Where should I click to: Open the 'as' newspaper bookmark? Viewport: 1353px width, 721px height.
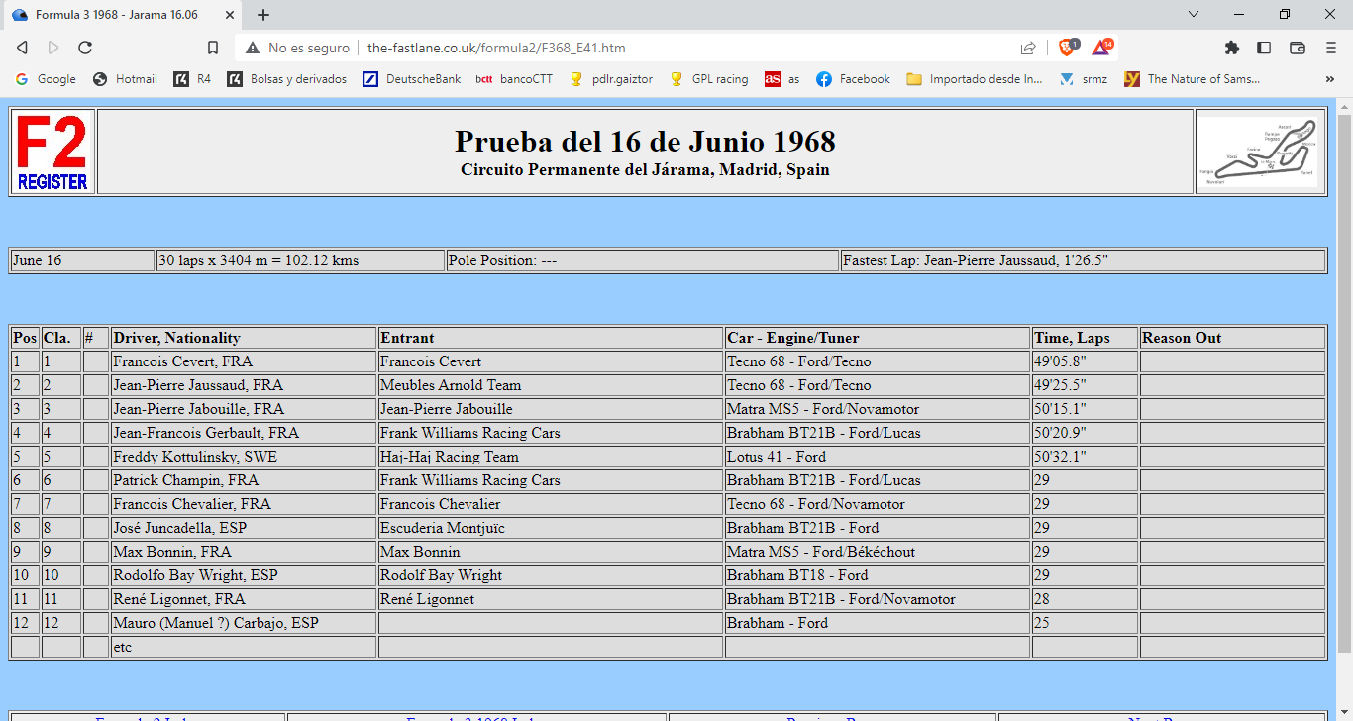click(782, 79)
